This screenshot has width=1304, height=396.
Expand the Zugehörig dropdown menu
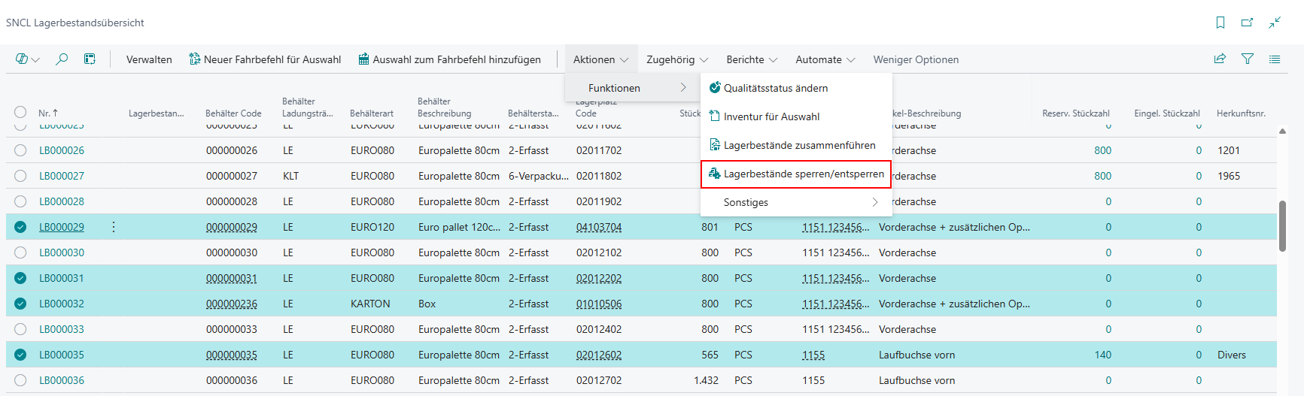(x=677, y=59)
